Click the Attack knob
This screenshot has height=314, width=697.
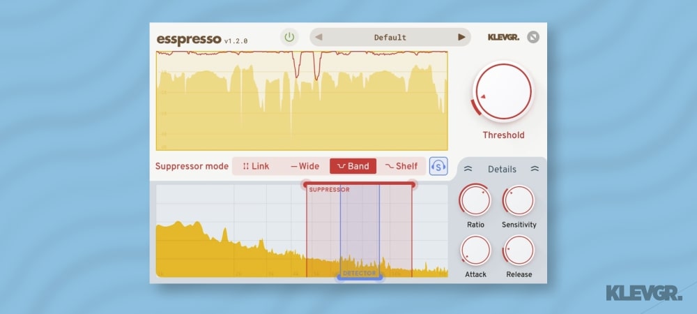(x=476, y=251)
